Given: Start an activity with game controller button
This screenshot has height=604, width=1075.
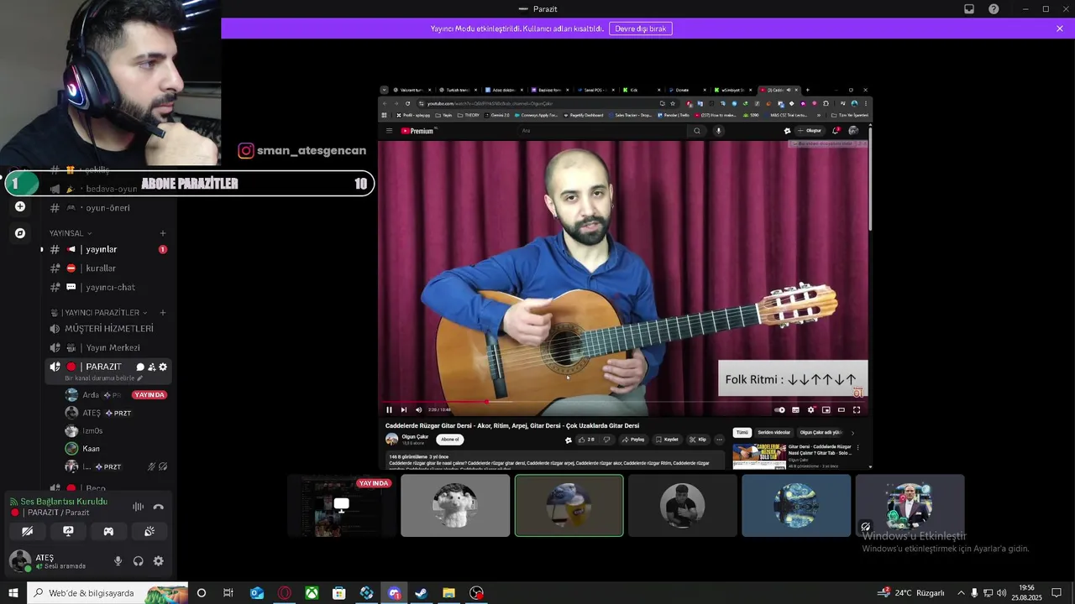Looking at the screenshot, I should click(108, 531).
